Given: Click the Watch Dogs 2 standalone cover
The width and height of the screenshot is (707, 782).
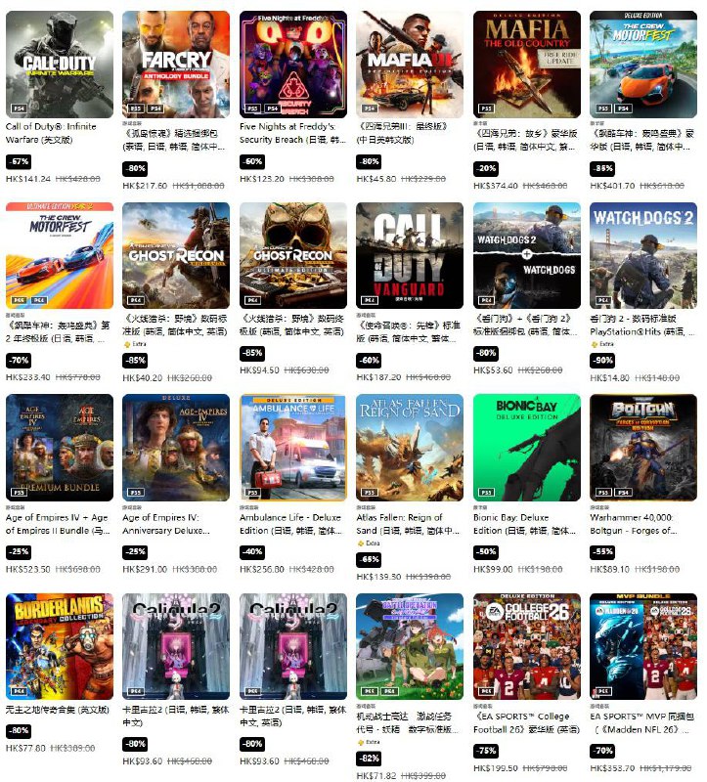Looking at the screenshot, I should (643, 255).
